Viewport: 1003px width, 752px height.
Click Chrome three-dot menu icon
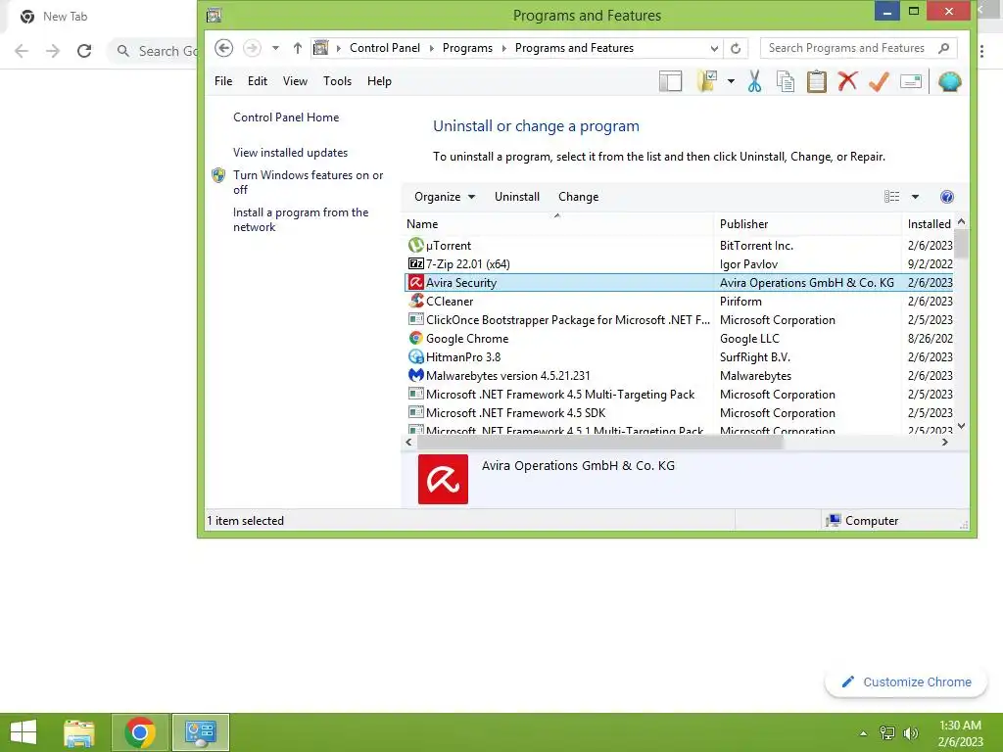pyautogui.click(x=981, y=51)
